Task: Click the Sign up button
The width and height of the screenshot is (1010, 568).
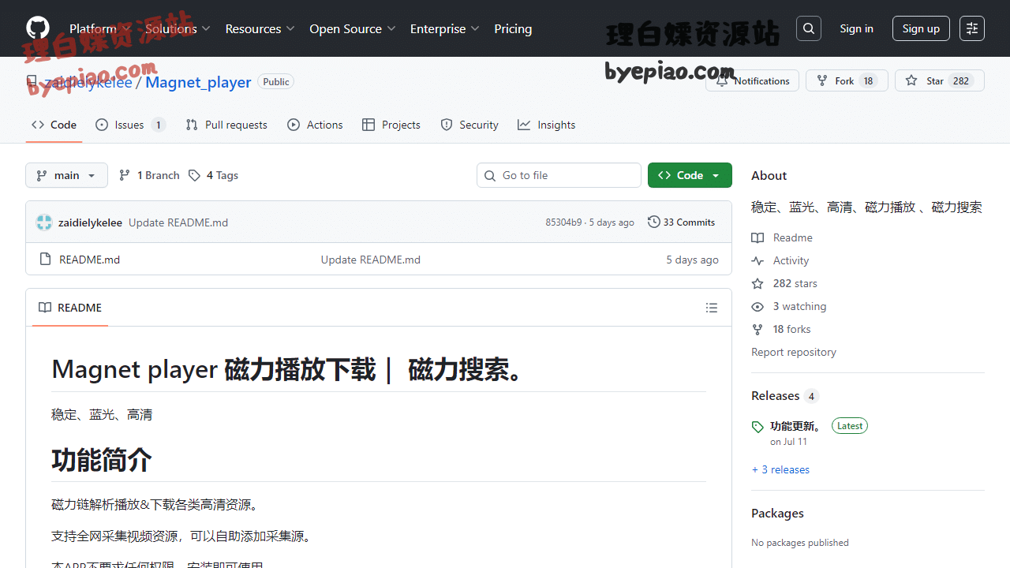Action: [x=921, y=28]
